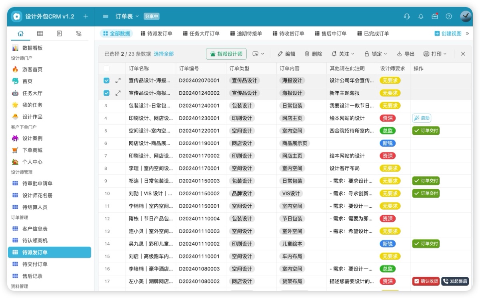Select the form document icon tab in sidebar
480x298 pixels.
coord(59,34)
